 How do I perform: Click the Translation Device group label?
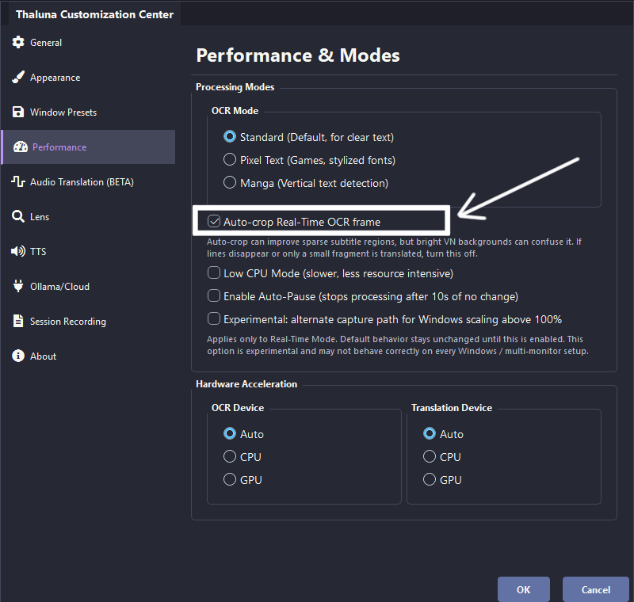452,408
